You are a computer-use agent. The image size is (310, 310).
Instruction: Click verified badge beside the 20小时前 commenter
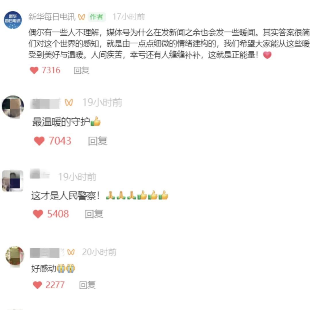(x=71, y=252)
